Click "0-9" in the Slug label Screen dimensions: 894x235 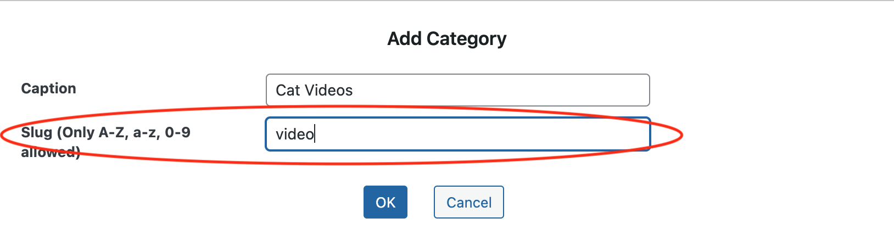click(178, 132)
